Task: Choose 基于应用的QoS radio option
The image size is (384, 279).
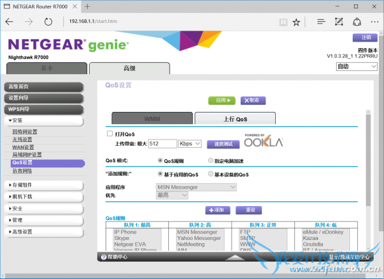Action: pyautogui.click(x=160, y=174)
